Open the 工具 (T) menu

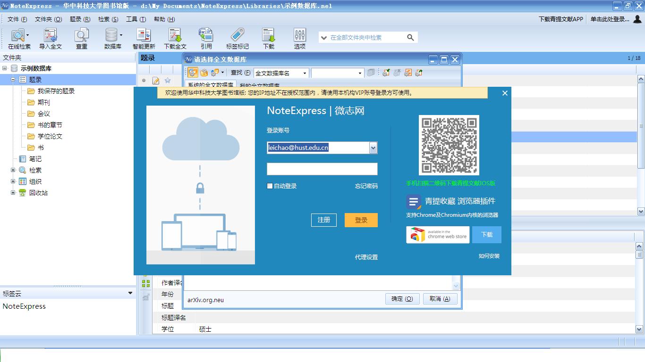coord(136,19)
